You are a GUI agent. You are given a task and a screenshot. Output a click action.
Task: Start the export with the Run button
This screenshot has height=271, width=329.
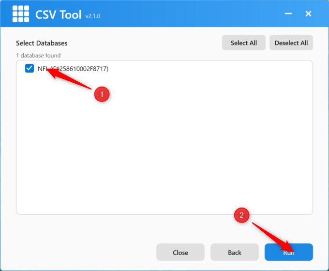[288, 252]
